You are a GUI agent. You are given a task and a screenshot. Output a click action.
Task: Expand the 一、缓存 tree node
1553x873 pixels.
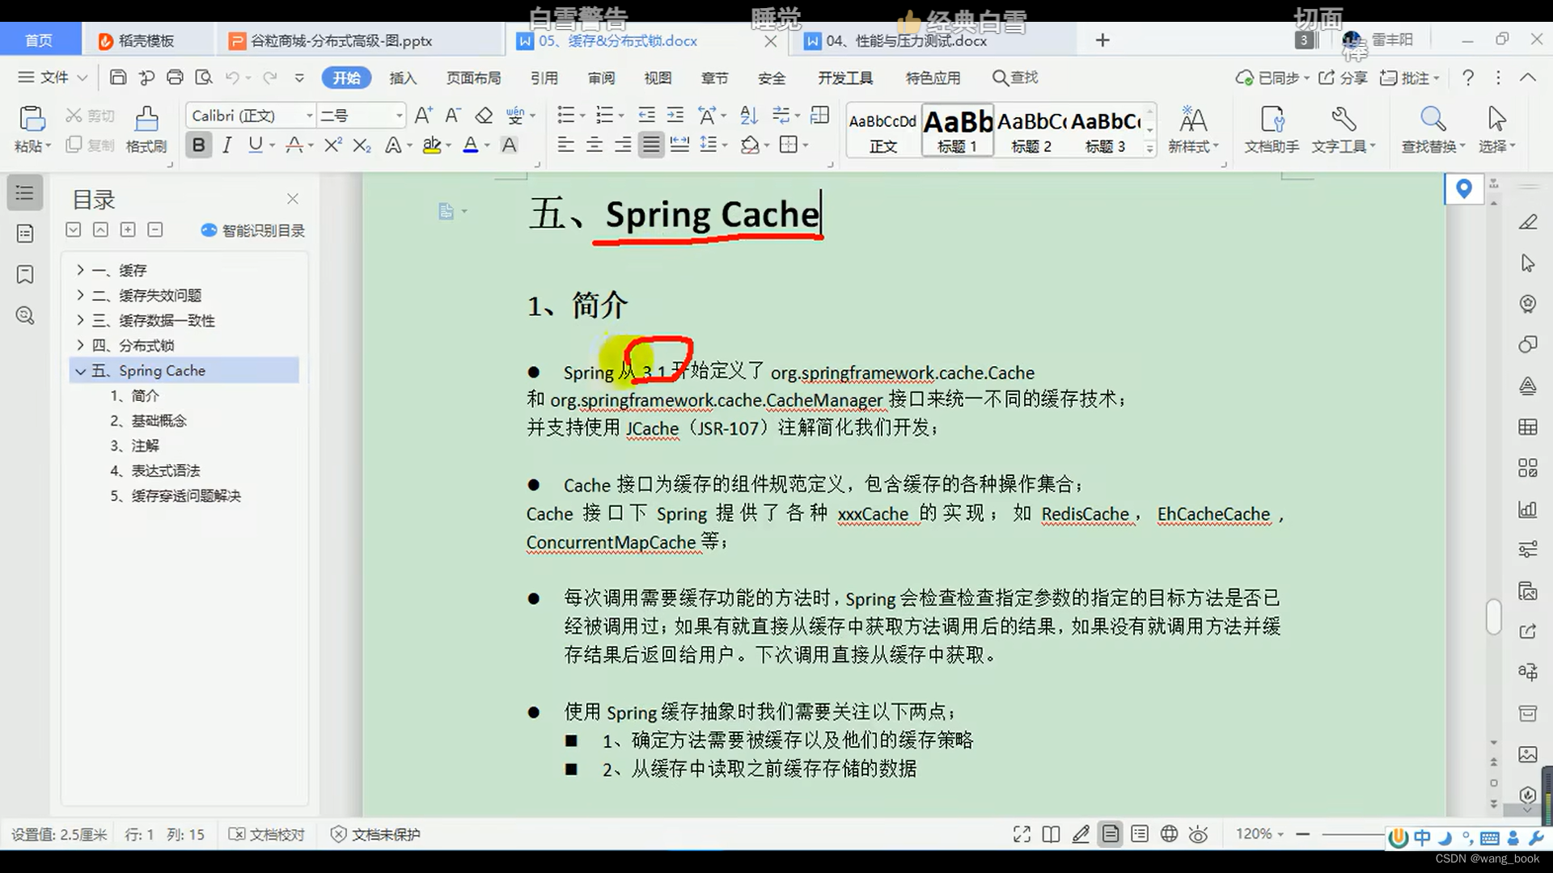80,270
